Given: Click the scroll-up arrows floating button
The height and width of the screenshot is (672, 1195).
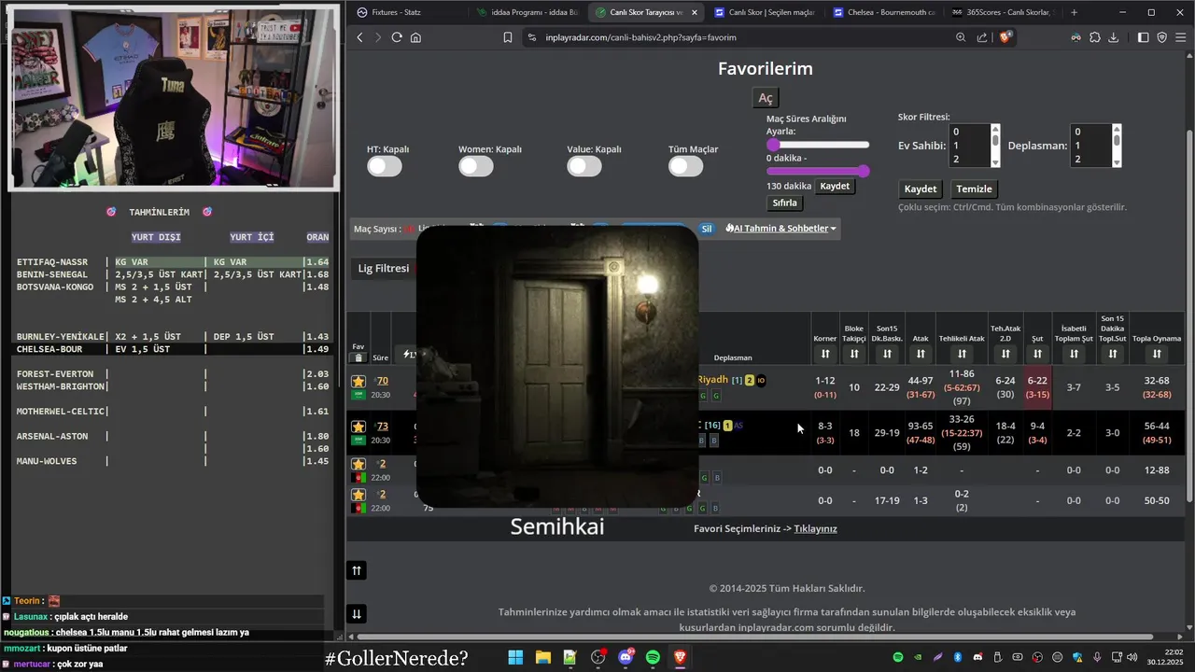Looking at the screenshot, I should (x=357, y=570).
